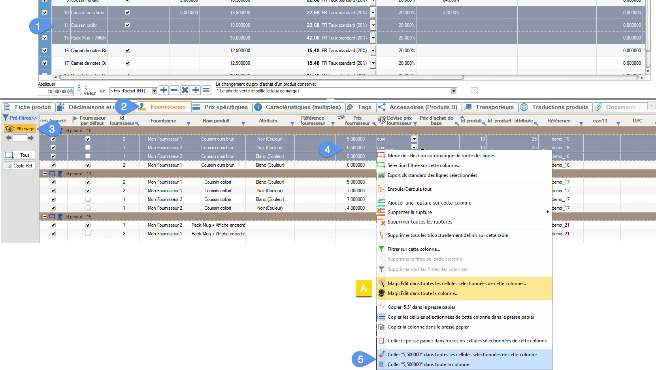Select the 'valeur' radio button
The image size is (656, 370).
click(x=79, y=93)
